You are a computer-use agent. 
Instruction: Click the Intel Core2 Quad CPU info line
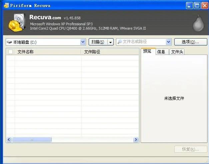[x=88, y=28]
